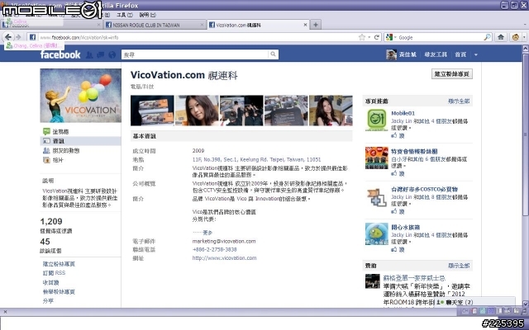Image resolution: width=529 pixels, height=330 pixels.
Task: Click the sponsored ad thumbnail image
Action: (x=373, y=281)
